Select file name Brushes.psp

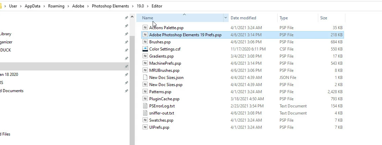tap(160, 42)
